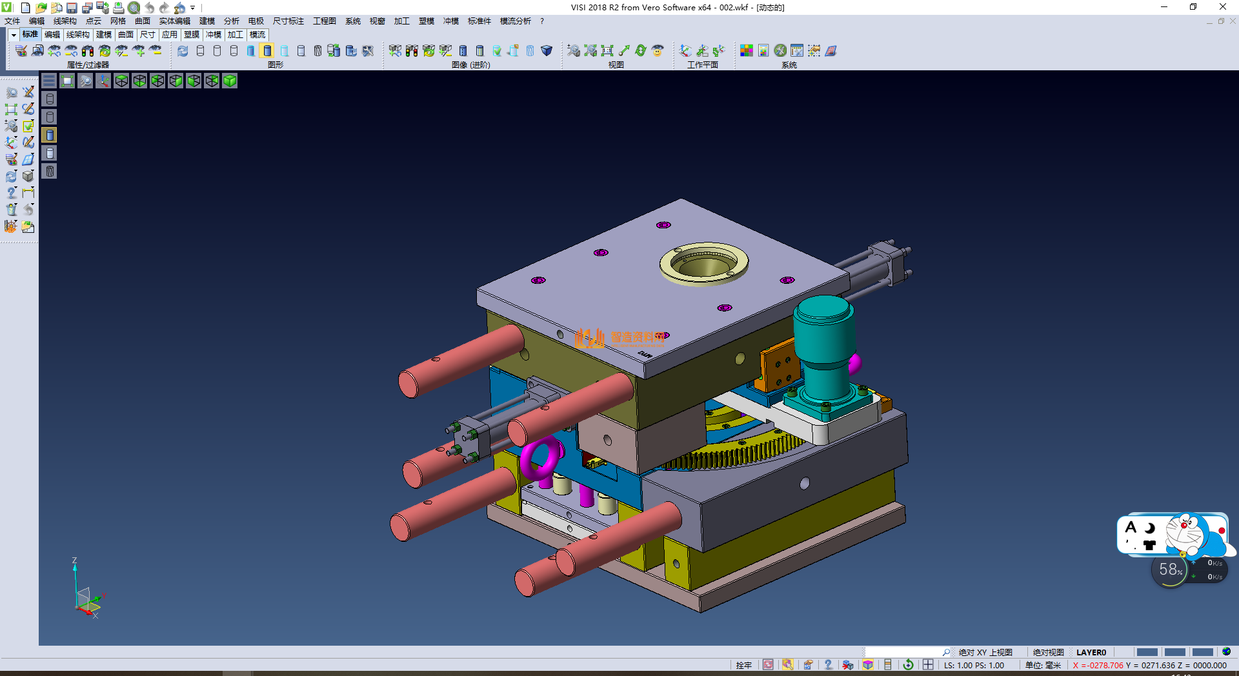Screen dimensions: 1239x676
Task: Expand the quick access toolbar customize arrow
Action: click(193, 8)
